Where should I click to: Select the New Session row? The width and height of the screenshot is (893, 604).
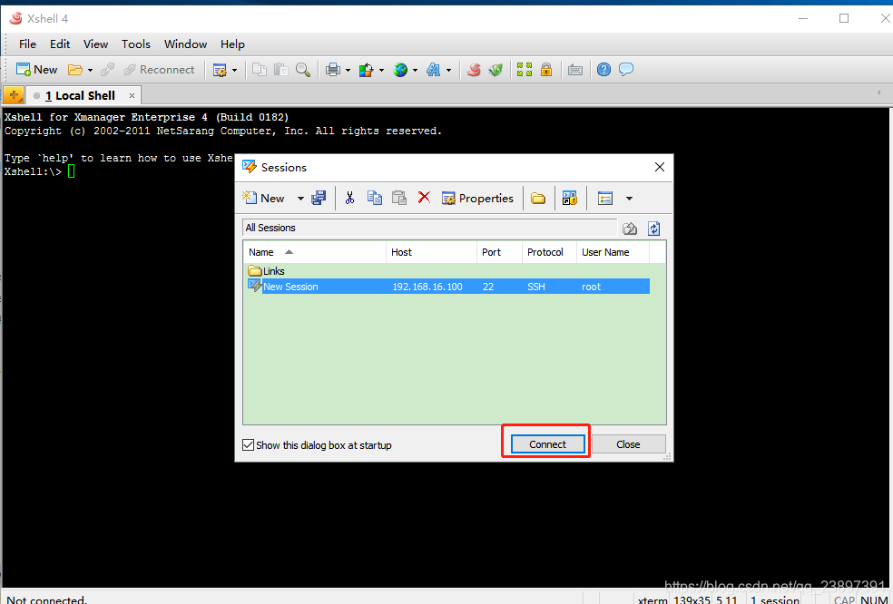click(x=449, y=287)
